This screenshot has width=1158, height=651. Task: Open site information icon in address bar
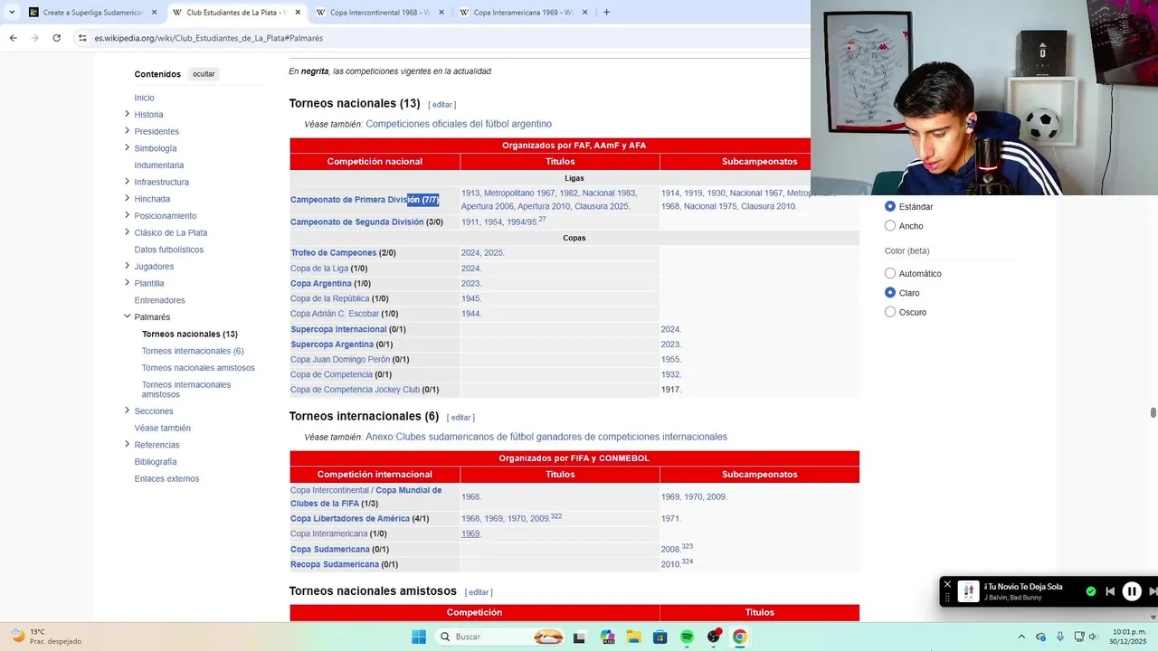tap(82, 38)
